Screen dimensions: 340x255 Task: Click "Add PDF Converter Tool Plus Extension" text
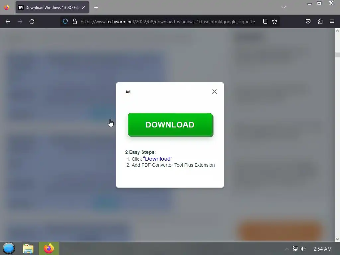point(173,165)
